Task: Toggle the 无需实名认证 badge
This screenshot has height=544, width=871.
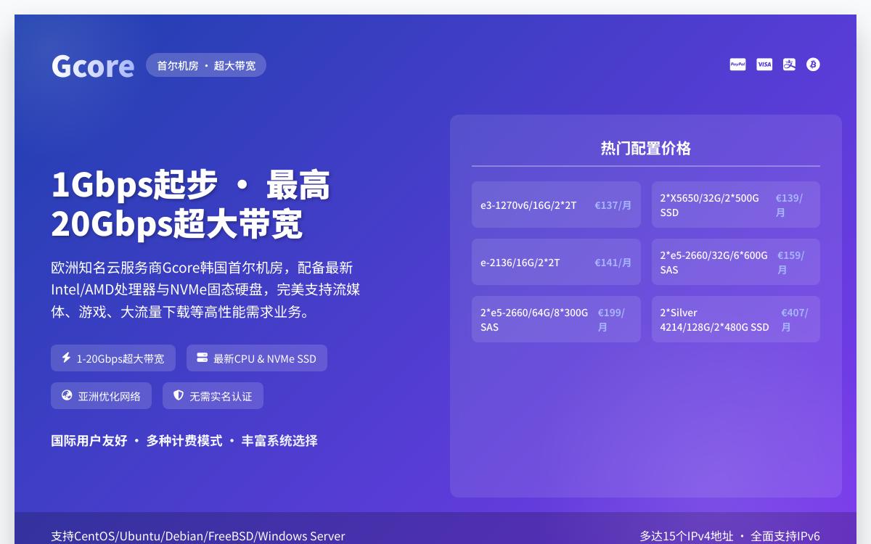Action: 213,395
